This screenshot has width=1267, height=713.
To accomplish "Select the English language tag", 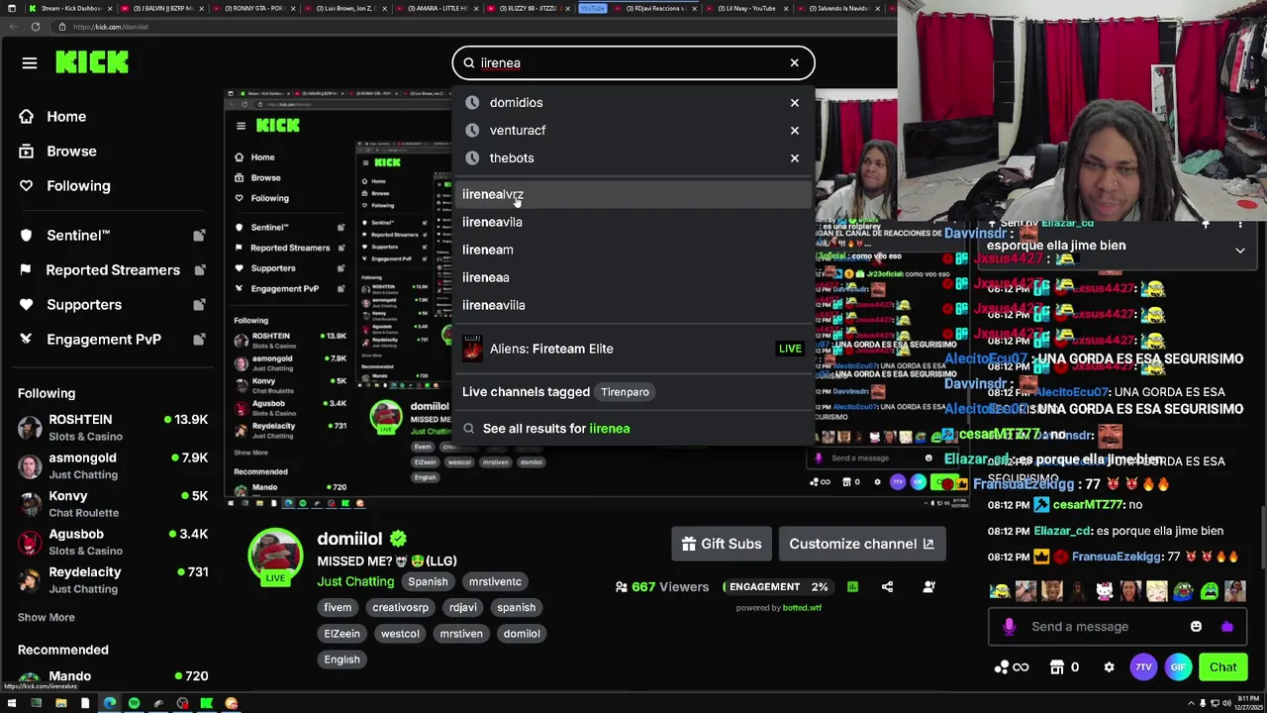I will coord(341,660).
